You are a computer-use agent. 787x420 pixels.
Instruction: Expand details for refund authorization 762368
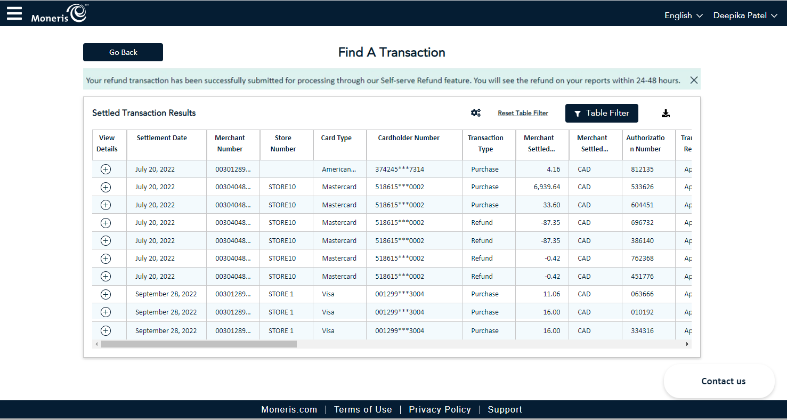pos(106,259)
